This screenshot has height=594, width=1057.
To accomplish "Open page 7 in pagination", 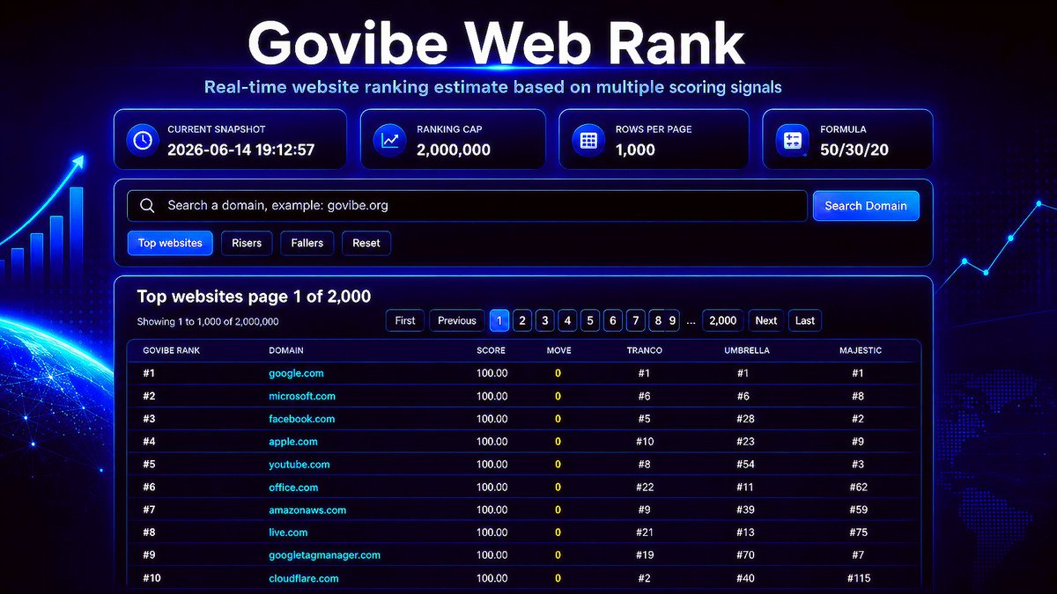I will 636,320.
